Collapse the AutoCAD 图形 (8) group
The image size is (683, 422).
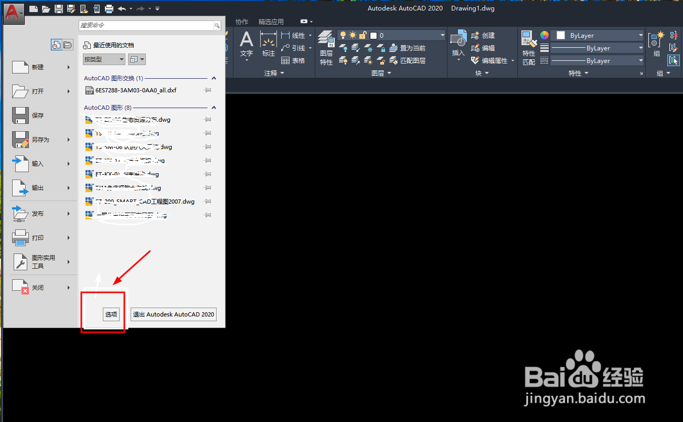click(214, 108)
